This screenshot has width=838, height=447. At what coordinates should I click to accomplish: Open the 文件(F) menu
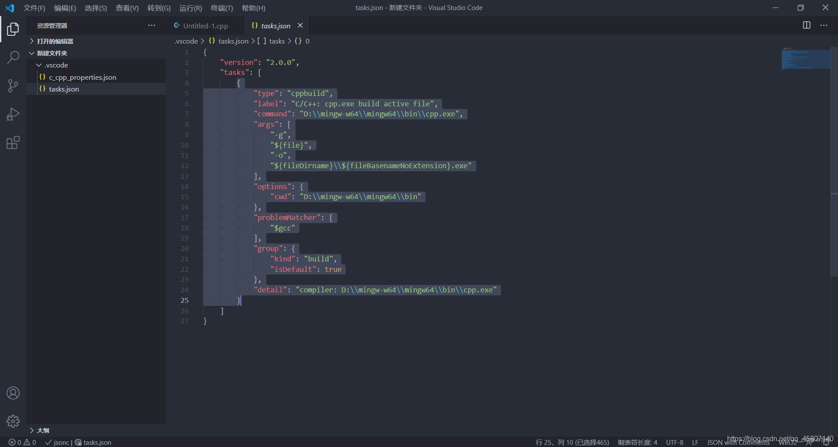34,8
